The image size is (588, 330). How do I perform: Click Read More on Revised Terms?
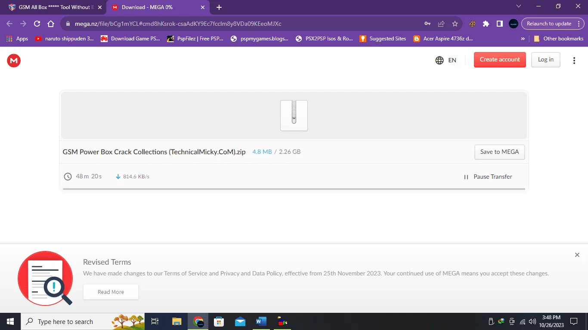coord(111,292)
